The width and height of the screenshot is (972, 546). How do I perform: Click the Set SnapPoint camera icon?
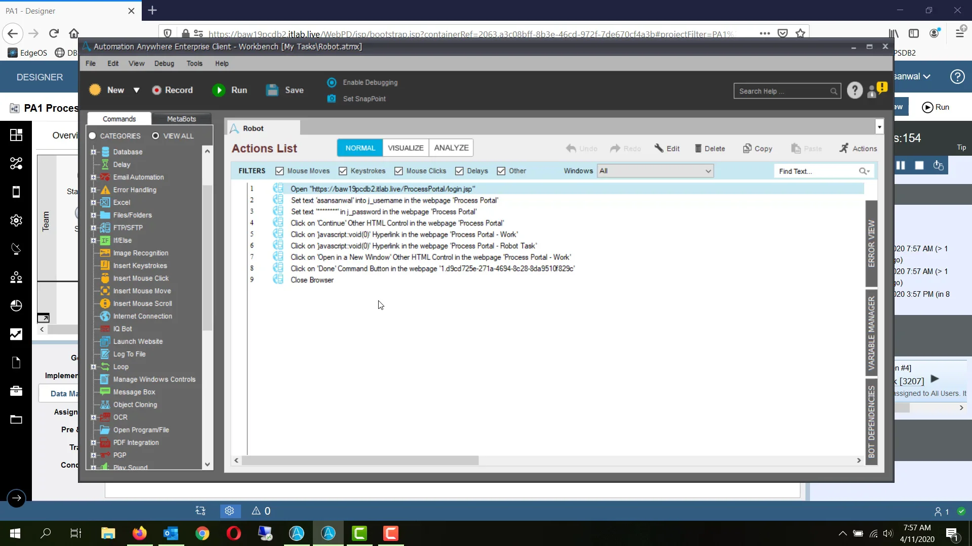(332, 99)
